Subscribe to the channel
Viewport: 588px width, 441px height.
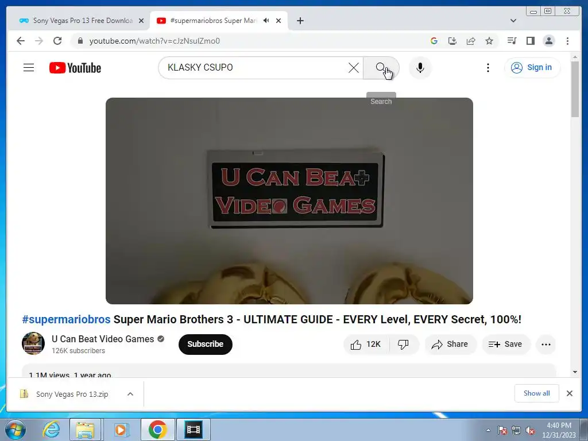(205, 345)
